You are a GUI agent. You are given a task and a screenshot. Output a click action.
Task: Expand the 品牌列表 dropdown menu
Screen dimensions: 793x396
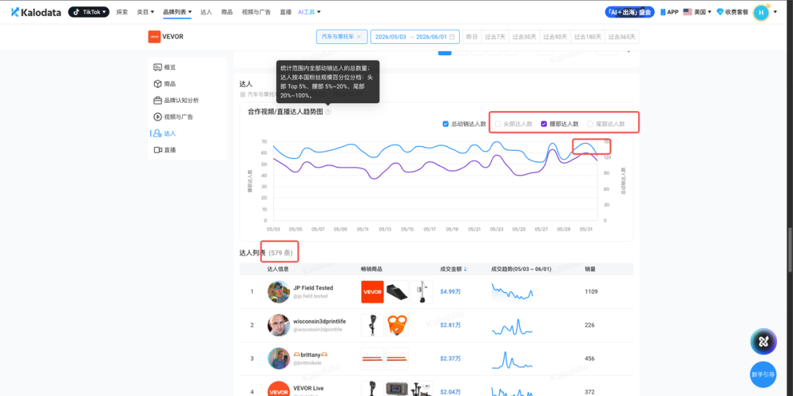[177, 12]
